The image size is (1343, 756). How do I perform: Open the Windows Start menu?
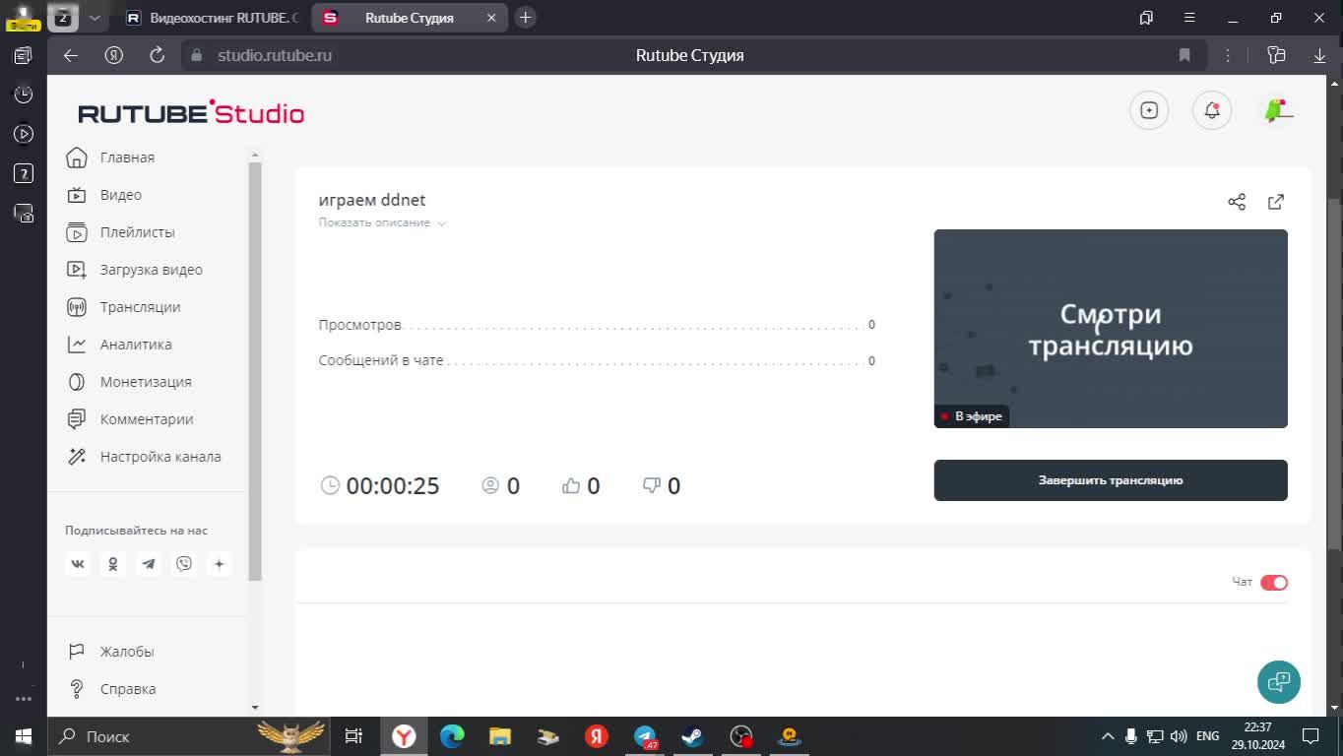coord(24,736)
